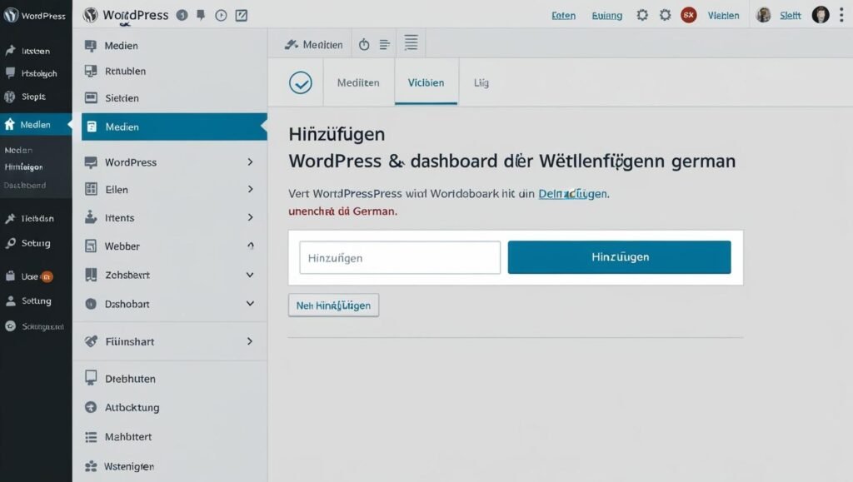
Task: Click the Slellt link in the header
Action: 791,15
